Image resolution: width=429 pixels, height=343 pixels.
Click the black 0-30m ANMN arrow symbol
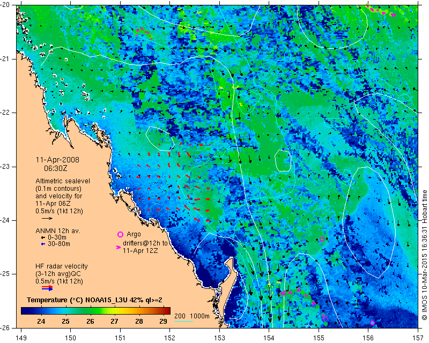[x=43, y=237]
